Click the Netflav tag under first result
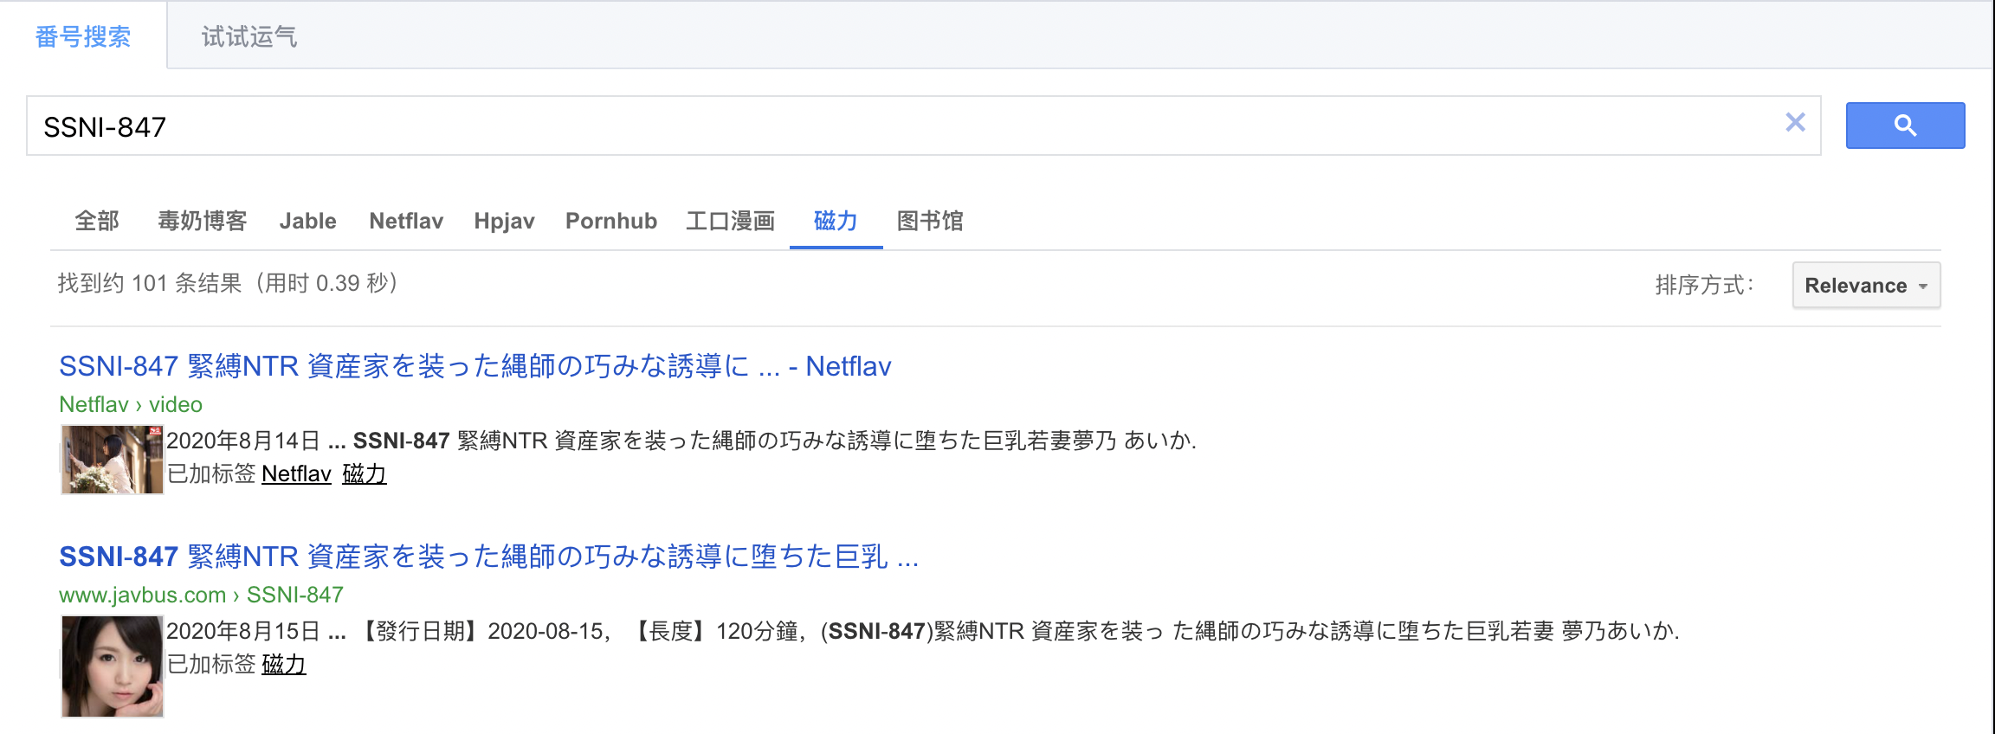The width and height of the screenshot is (1995, 734). [x=296, y=473]
